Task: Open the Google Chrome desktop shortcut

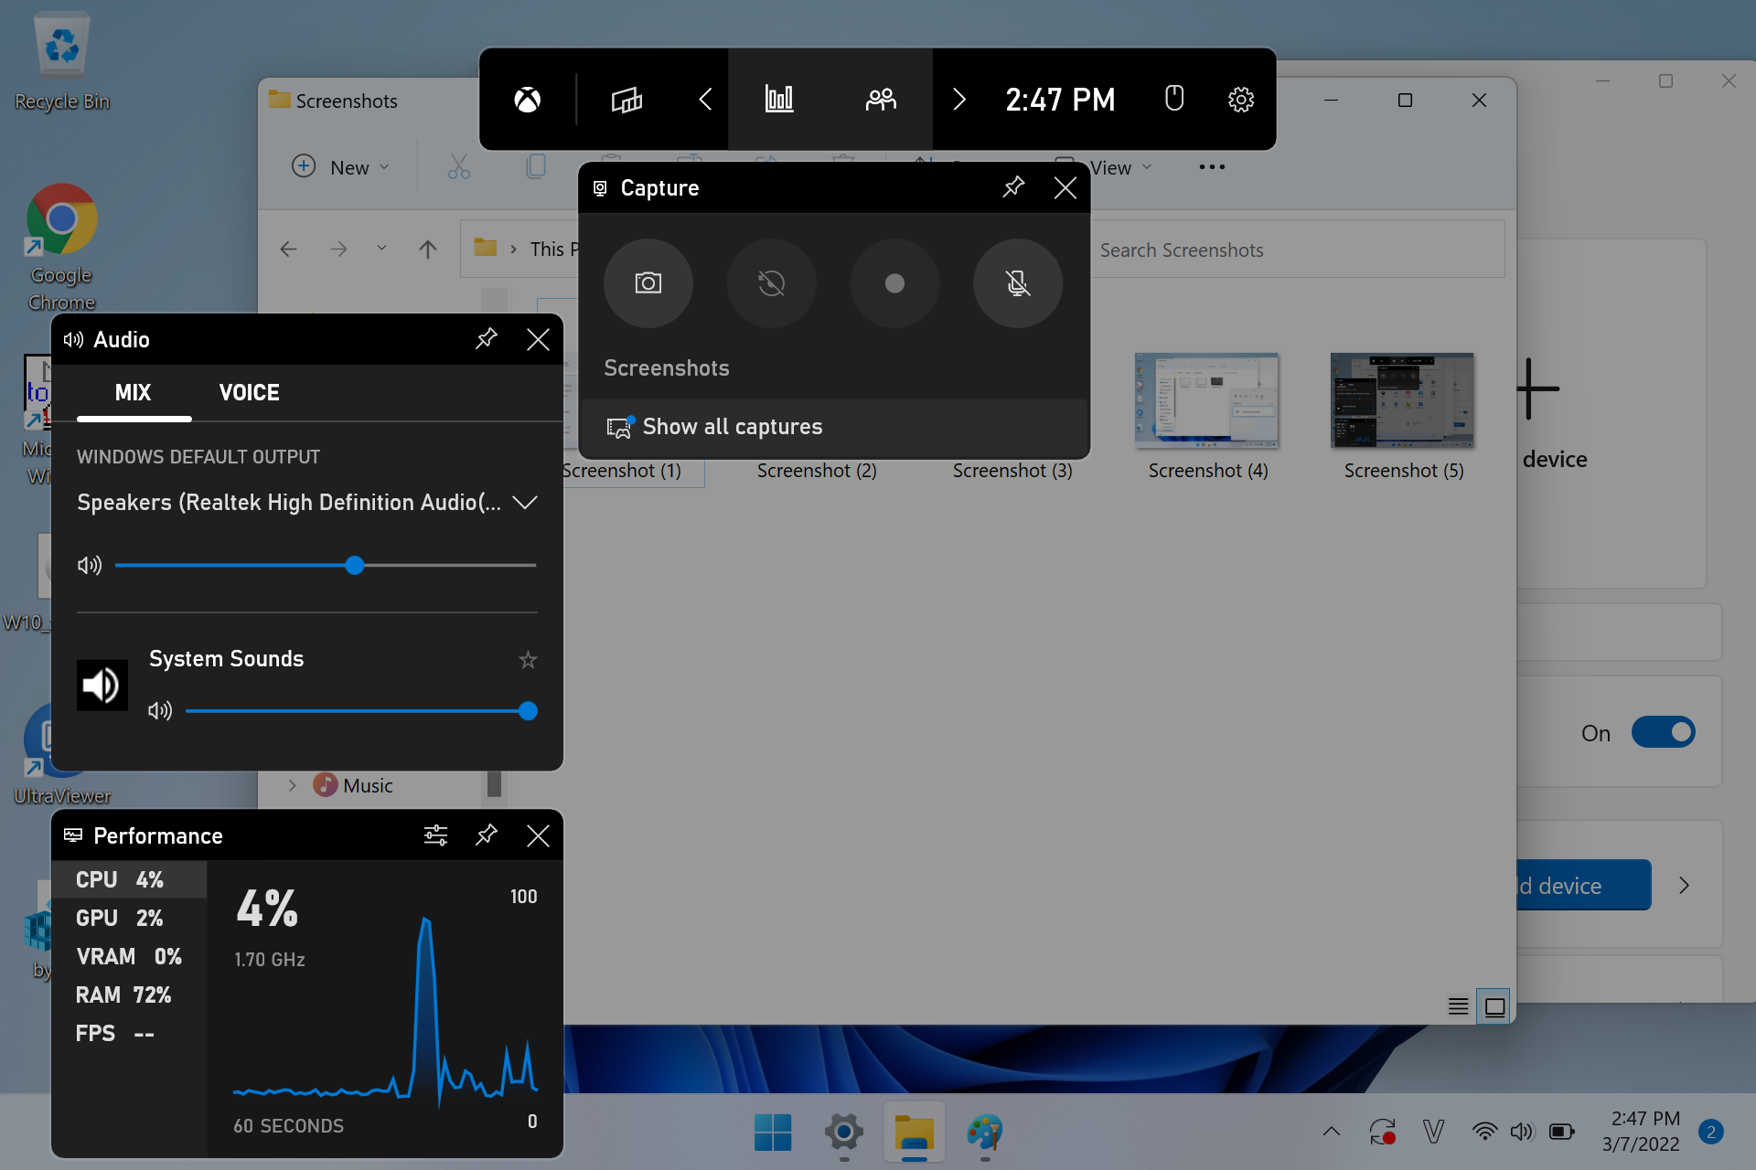Action: (x=61, y=248)
